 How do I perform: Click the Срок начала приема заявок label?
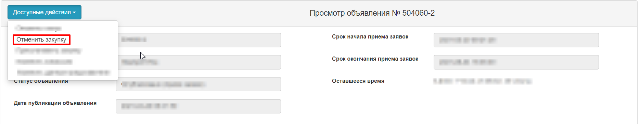(x=370, y=36)
